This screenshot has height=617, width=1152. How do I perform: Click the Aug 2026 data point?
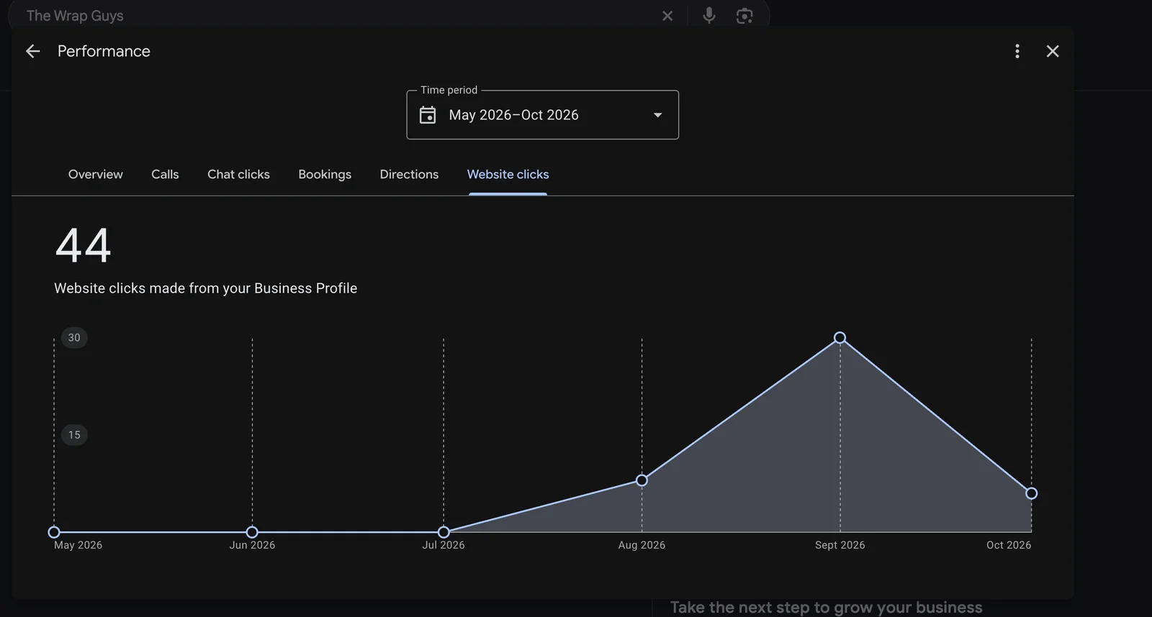pyautogui.click(x=642, y=480)
